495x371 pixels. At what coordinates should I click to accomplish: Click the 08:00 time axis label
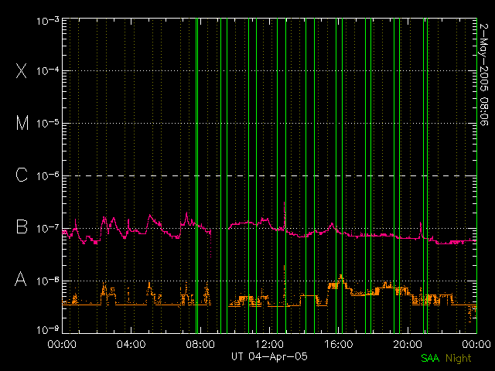click(x=200, y=344)
